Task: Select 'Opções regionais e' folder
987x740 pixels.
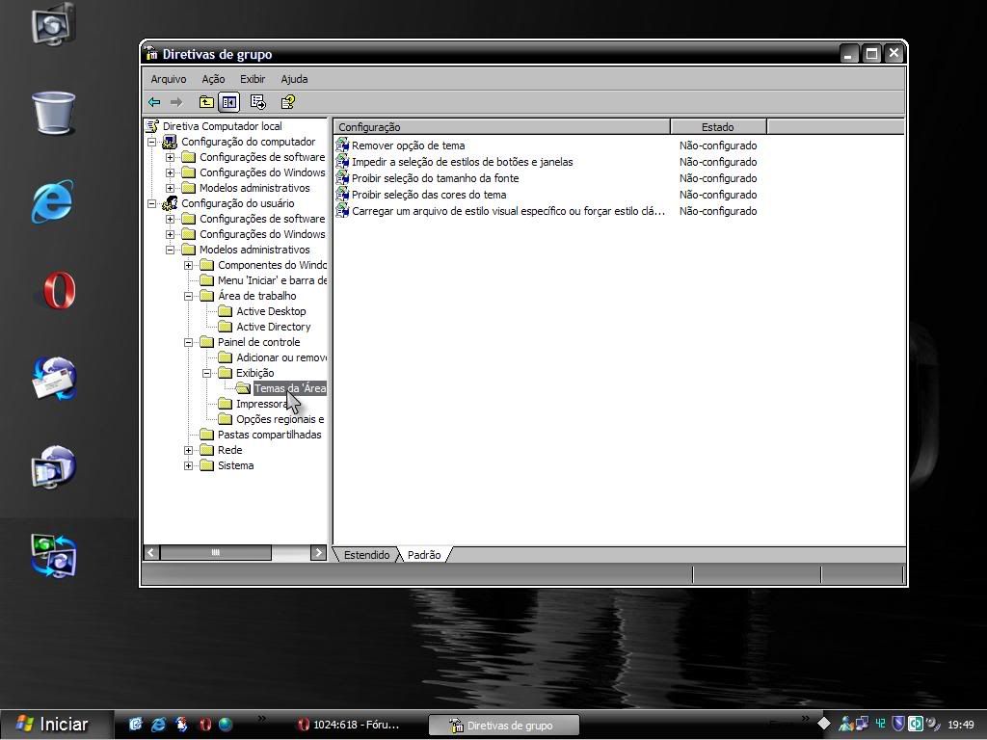Action: [x=280, y=420]
